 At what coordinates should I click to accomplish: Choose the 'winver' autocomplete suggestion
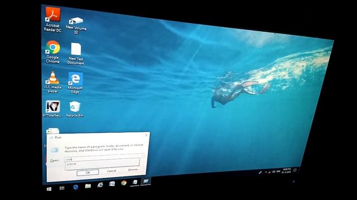102,164
